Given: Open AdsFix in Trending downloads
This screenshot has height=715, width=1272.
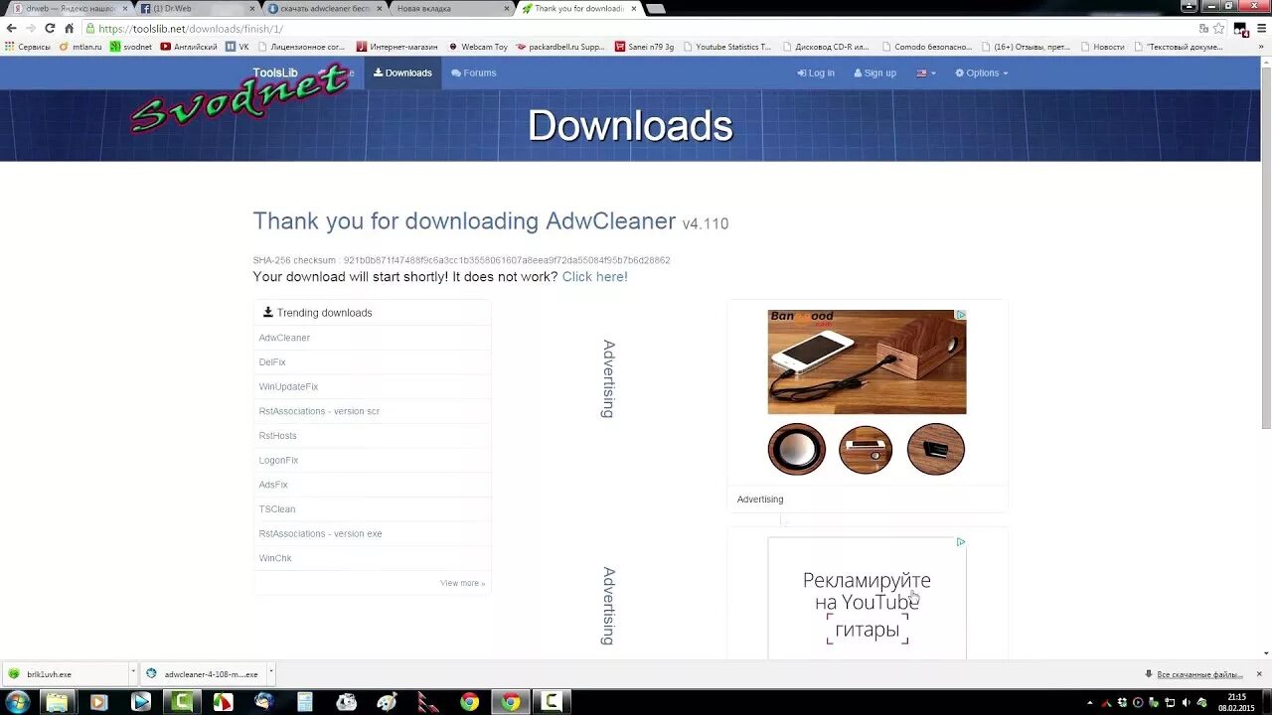Looking at the screenshot, I should pos(373,485).
